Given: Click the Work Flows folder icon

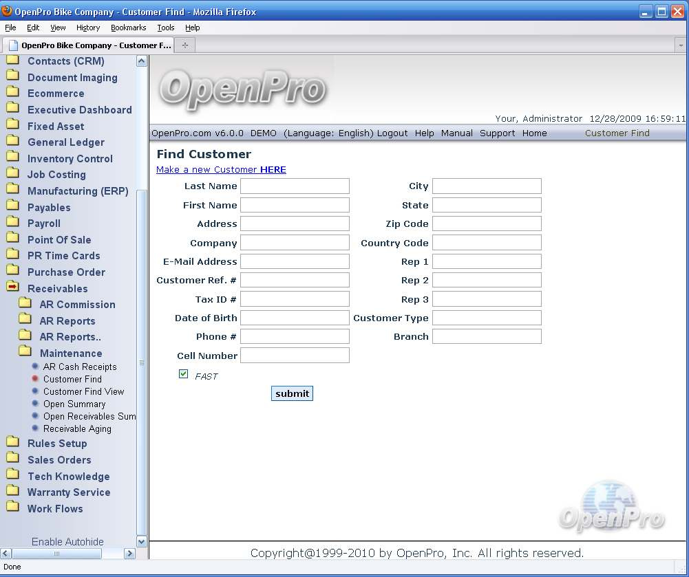Looking at the screenshot, I should pos(12,508).
